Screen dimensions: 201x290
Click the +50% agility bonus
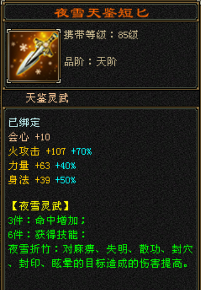66,180
